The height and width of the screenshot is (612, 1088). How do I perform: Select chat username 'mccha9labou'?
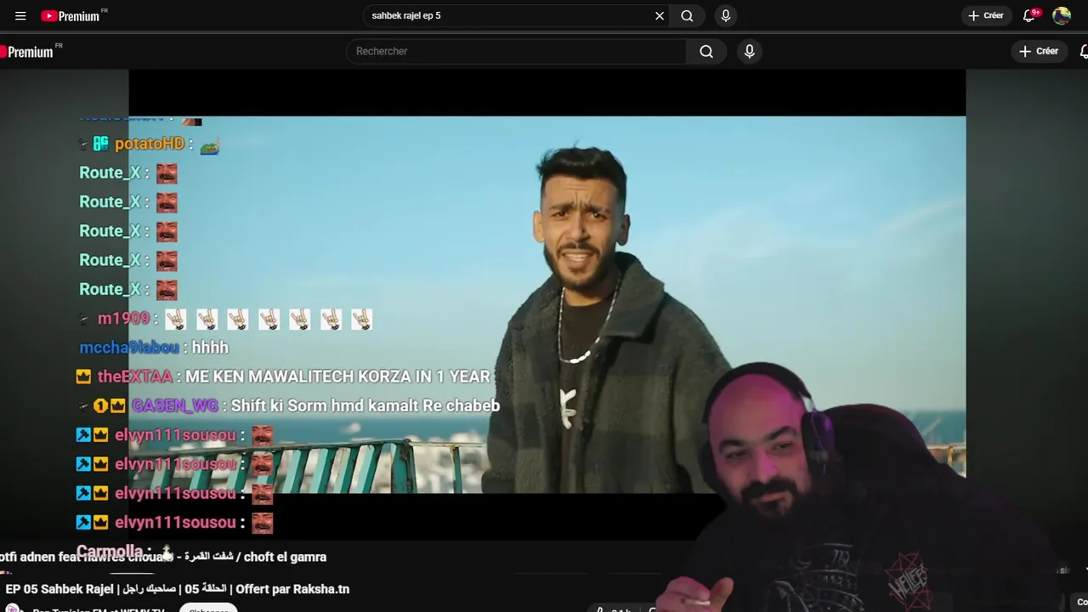click(129, 347)
